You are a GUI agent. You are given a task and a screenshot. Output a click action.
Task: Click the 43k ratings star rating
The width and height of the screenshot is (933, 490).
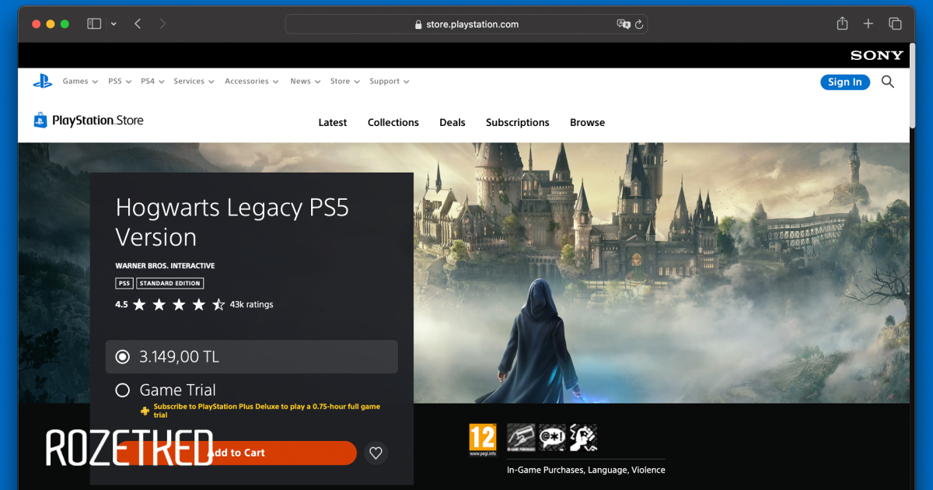pos(179,305)
